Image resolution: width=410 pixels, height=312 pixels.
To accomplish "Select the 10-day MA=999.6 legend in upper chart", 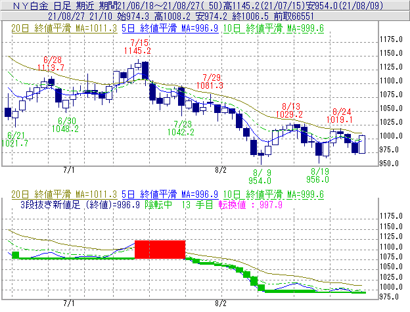I will (x=273, y=28).
